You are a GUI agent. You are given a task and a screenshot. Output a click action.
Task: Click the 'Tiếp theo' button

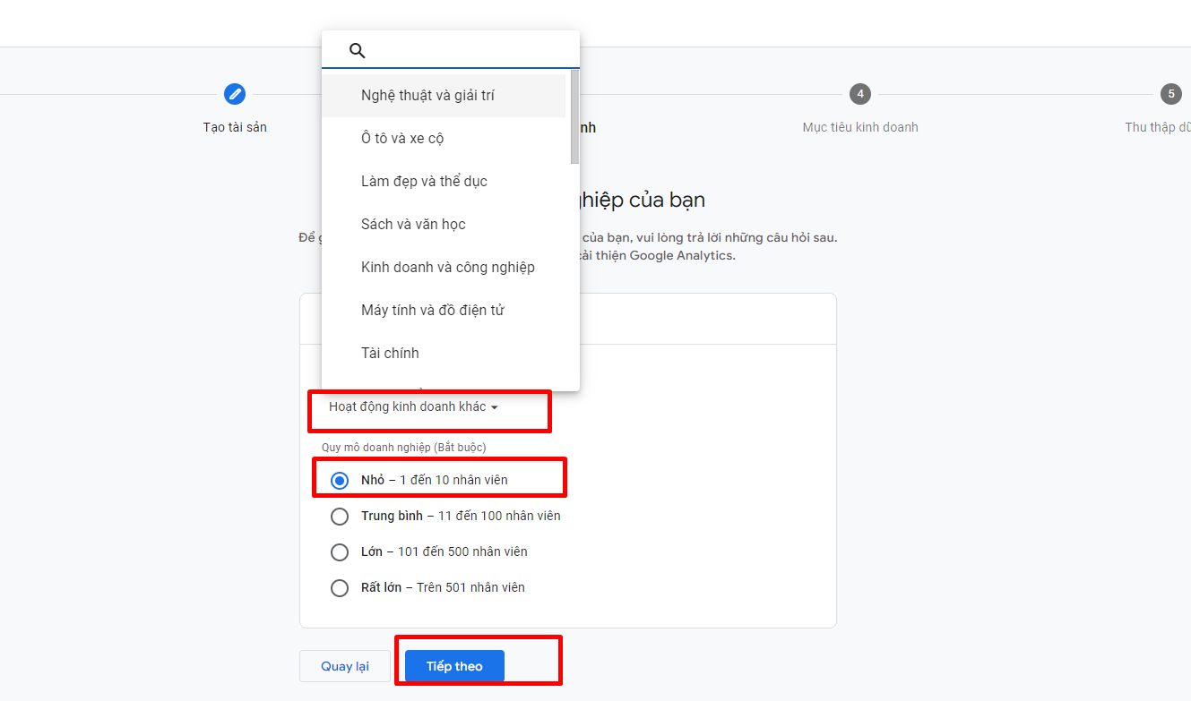454,666
